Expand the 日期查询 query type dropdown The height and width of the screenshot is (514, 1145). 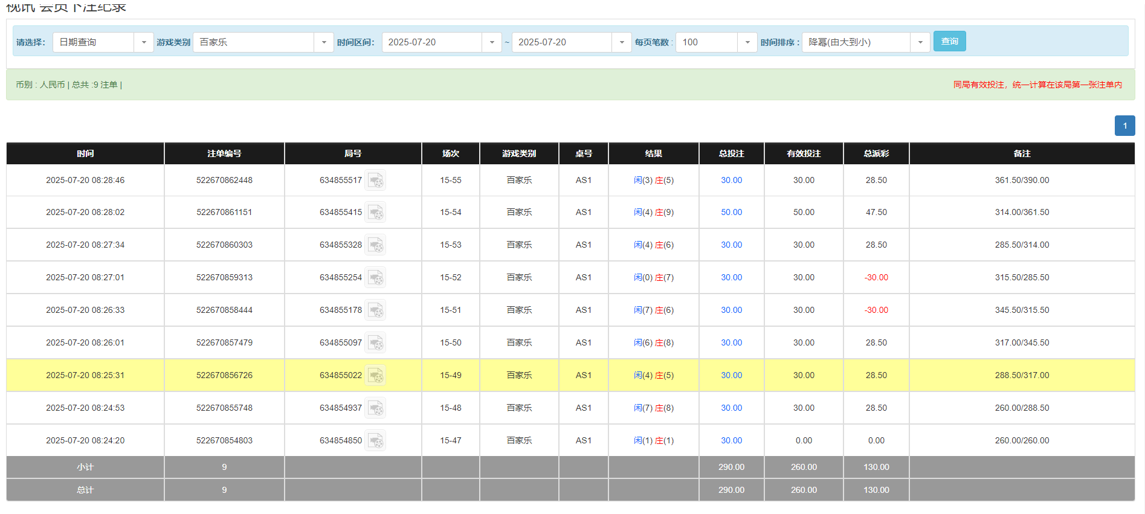click(x=143, y=42)
